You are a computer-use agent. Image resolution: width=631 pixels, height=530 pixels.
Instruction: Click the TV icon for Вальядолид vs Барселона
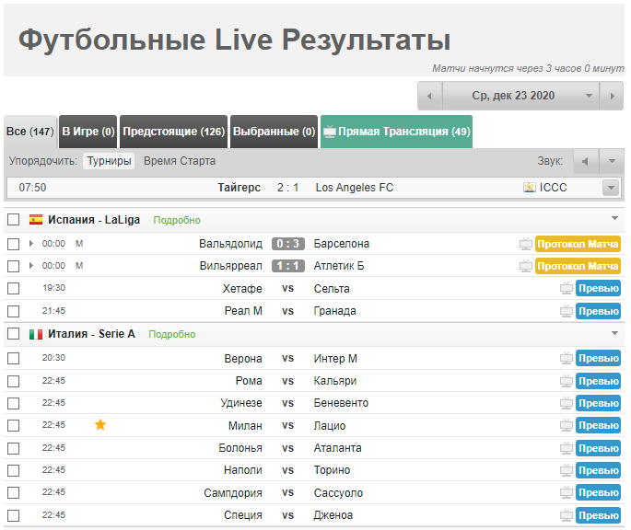[x=526, y=244]
